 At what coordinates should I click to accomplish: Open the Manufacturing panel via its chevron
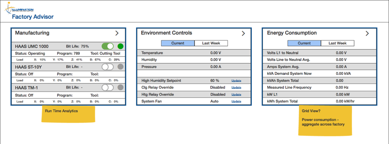pos(117,33)
